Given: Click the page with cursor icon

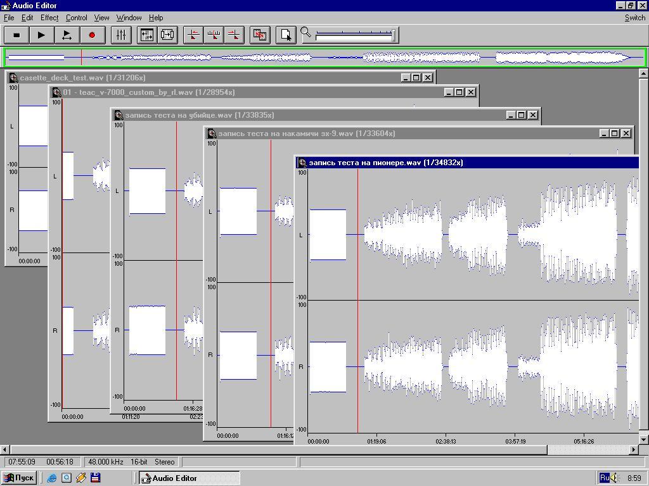Looking at the screenshot, I should pos(286,35).
